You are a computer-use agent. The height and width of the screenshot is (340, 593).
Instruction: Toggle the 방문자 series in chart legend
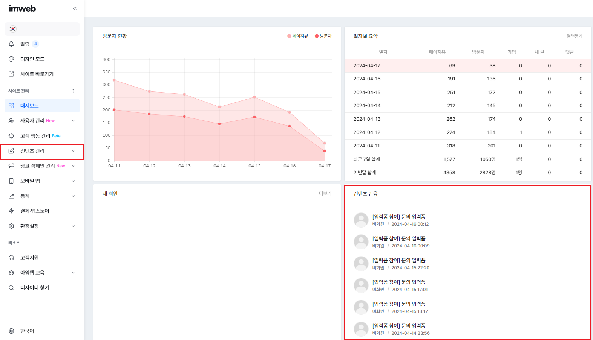(323, 36)
